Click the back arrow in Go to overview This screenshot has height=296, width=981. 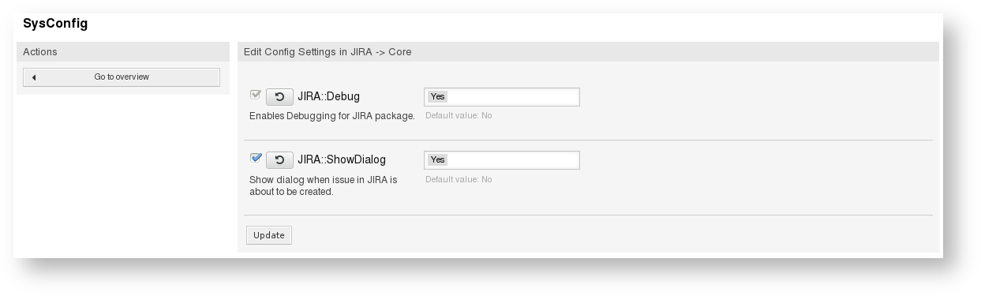coord(34,77)
